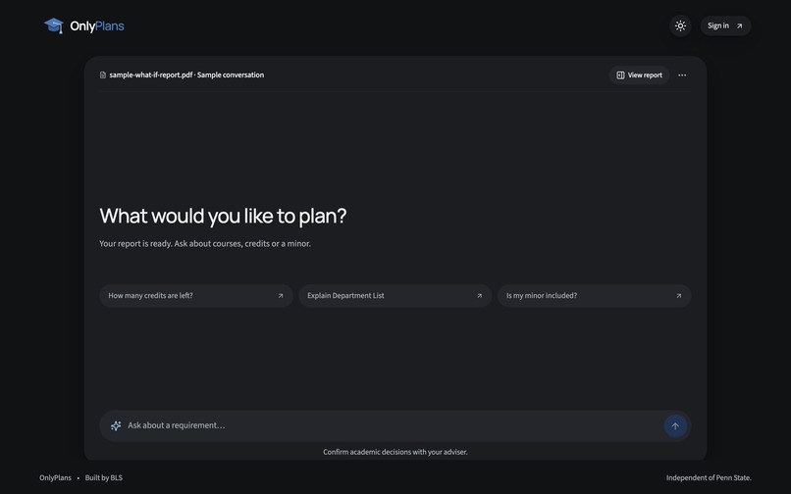Click the 'Your report is ready' subtitle text
The width and height of the screenshot is (791, 494).
coord(205,243)
